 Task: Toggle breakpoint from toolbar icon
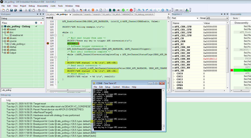[x=118, y=10]
